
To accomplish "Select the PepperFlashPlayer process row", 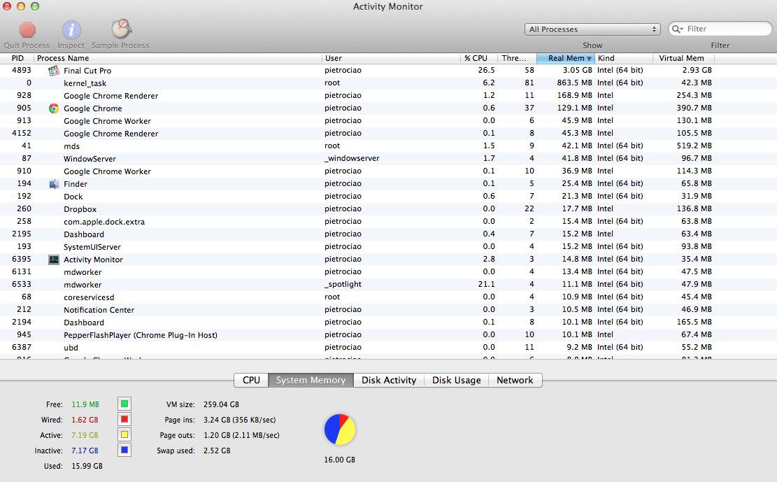I will pos(389,335).
